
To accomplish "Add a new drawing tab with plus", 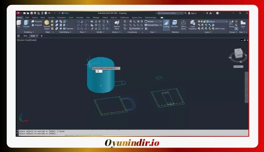I will tap(42, 36).
